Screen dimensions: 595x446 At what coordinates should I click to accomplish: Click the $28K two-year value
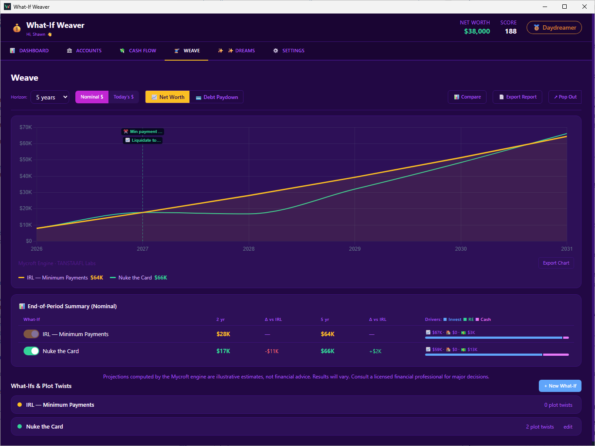click(223, 334)
